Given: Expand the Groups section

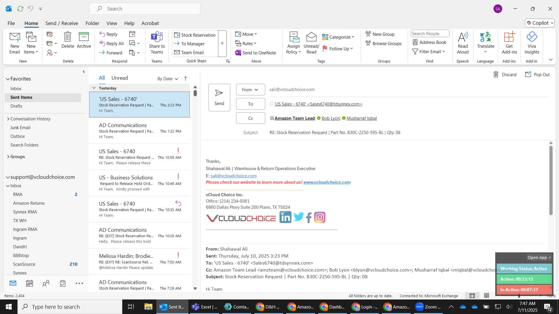Looking at the screenshot, I should pyautogui.click(x=8, y=156).
